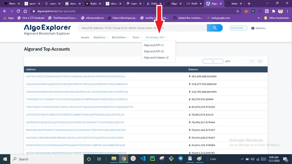The height and width of the screenshot is (164, 292).
Task: Click the volume speaker tray icon
Action: click(x=252, y=159)
